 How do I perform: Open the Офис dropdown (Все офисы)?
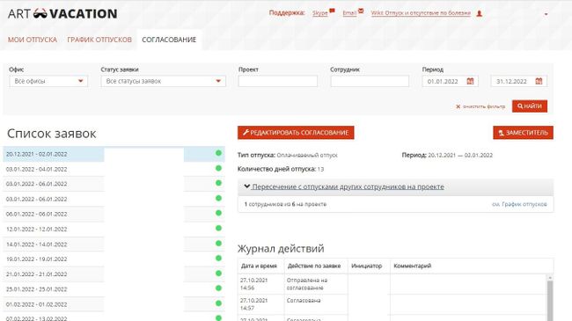point(48,81)
